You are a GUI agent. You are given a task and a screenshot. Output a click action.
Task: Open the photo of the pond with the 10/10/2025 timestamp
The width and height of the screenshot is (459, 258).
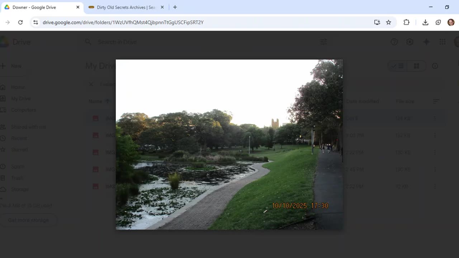229,144
